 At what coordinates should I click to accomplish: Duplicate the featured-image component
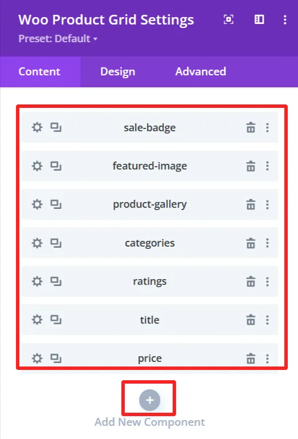pos(56,166)
